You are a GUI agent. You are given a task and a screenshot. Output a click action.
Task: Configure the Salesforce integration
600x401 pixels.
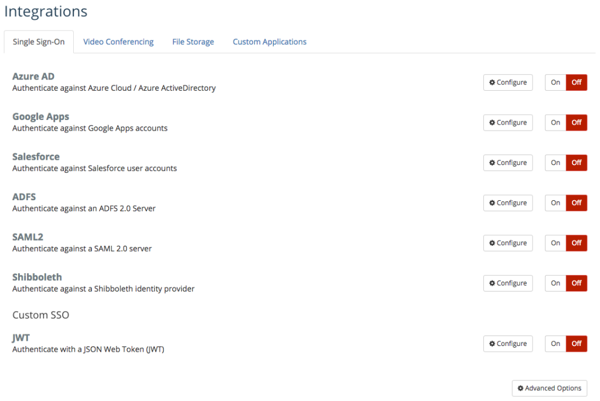[508, 163]
